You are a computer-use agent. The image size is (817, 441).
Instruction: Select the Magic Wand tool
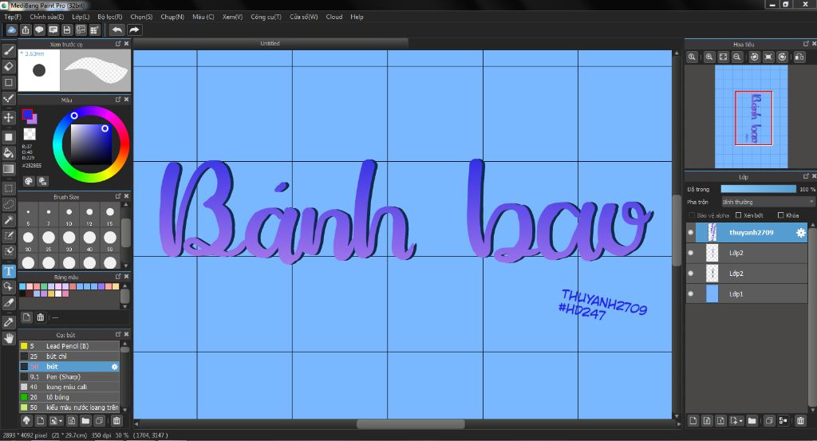point(8,220)
